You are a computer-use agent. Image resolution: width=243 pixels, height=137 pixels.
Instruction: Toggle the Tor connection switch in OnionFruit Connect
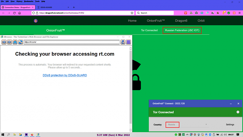coord(238,112)
